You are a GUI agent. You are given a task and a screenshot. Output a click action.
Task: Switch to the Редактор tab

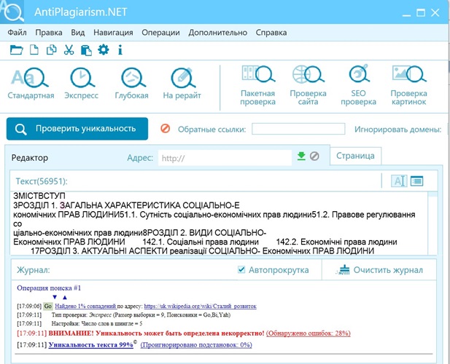(30, 158)
